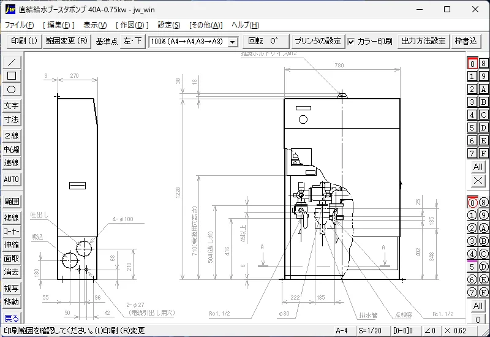Open the print scale 100% dropdown

click(x=233, y=42)
